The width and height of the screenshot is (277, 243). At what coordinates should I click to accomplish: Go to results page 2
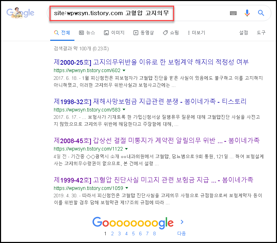click(112, 234)
